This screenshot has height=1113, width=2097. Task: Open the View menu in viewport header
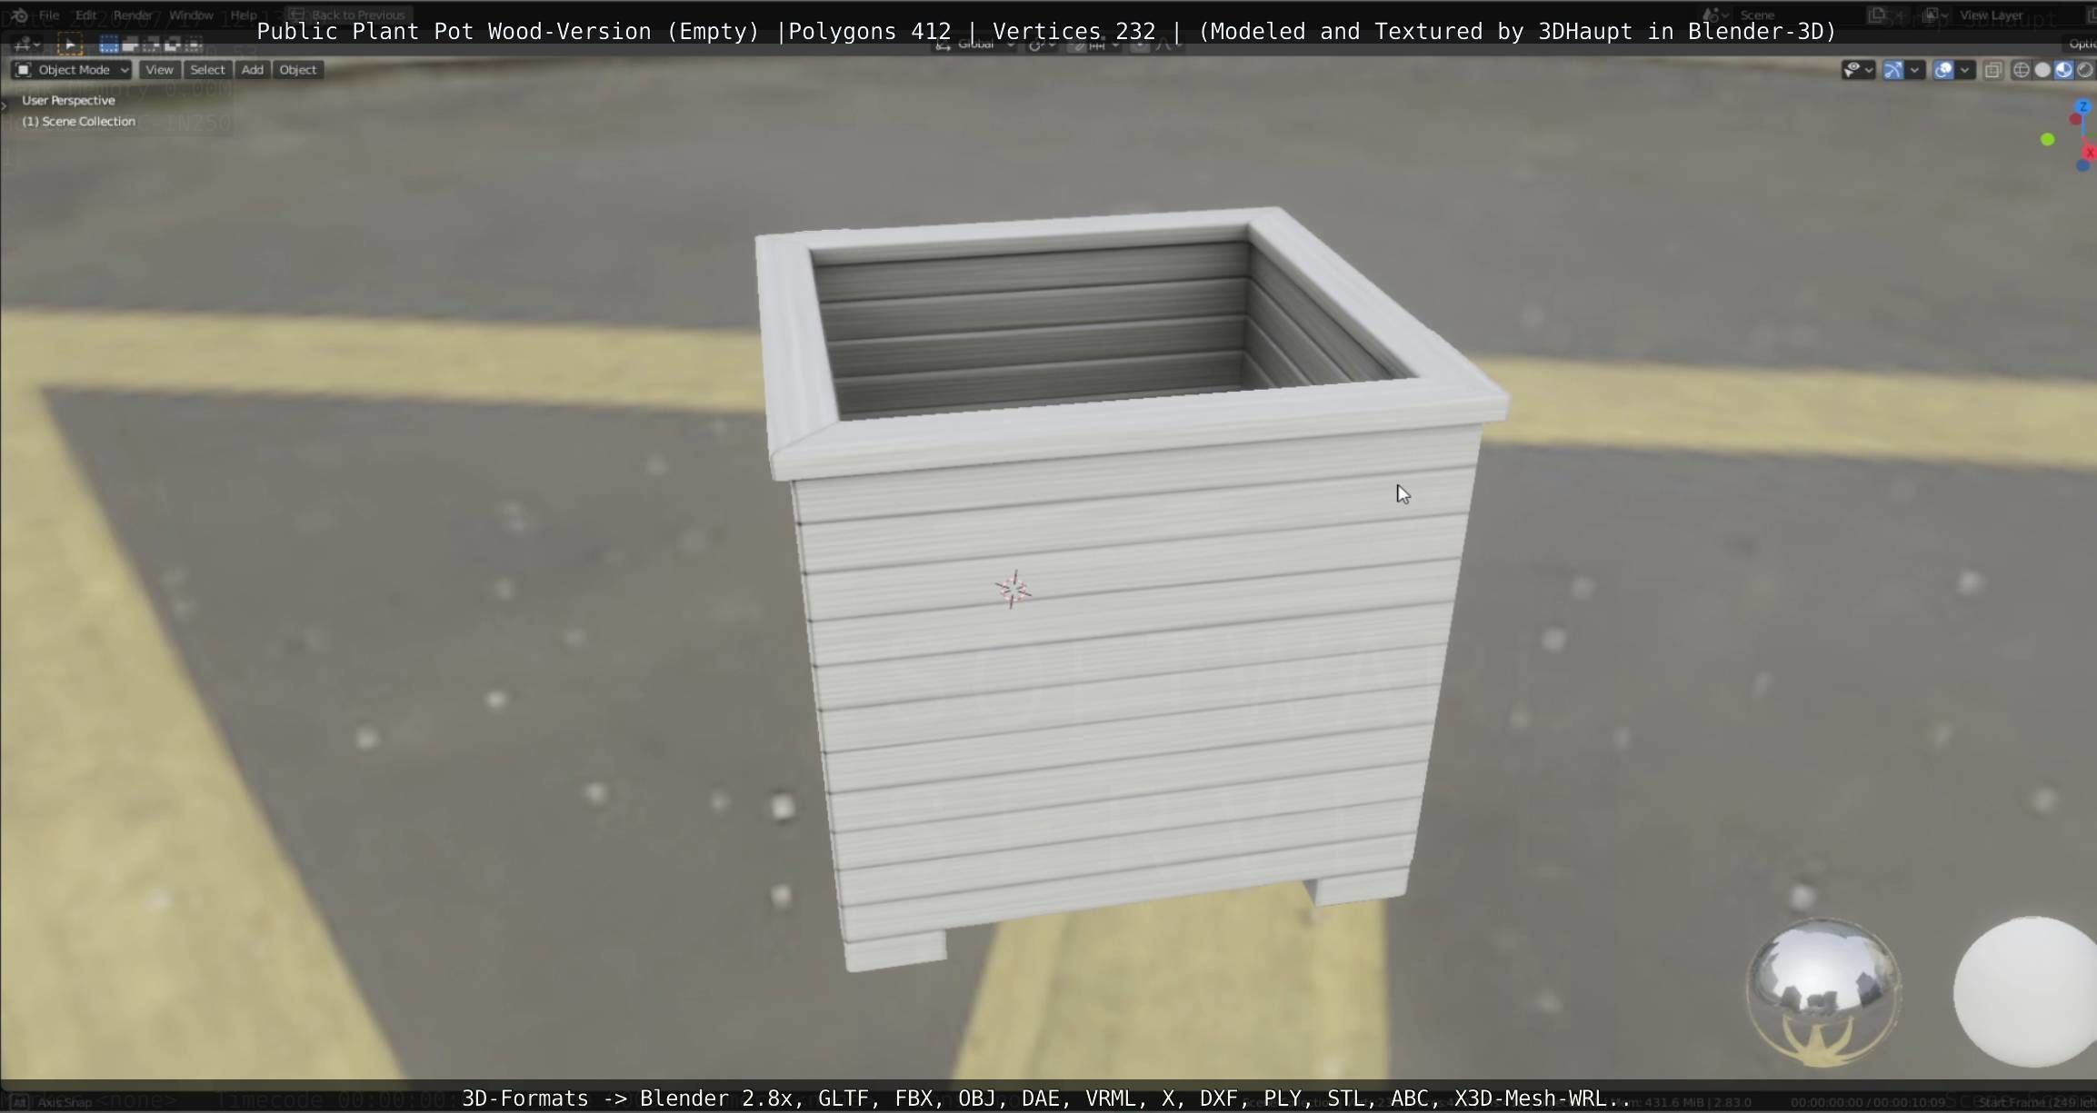click(159, 70)
